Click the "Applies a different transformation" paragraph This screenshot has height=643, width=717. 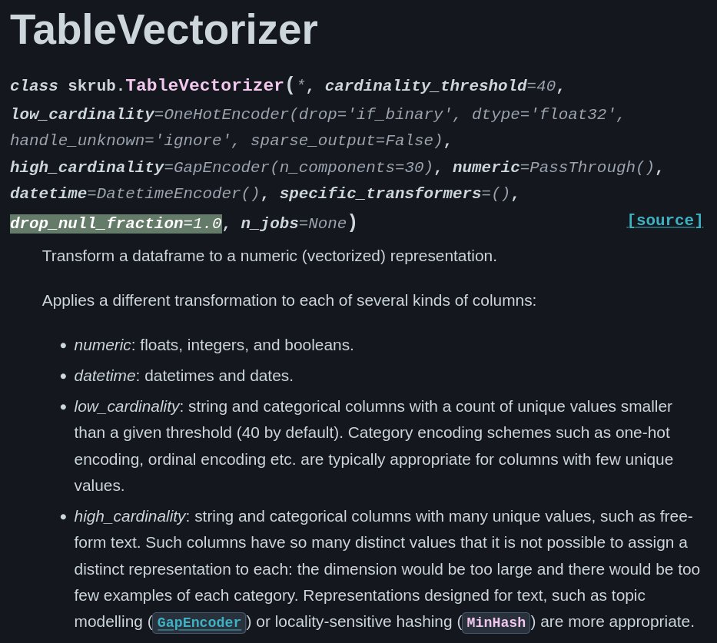(289, 300)
